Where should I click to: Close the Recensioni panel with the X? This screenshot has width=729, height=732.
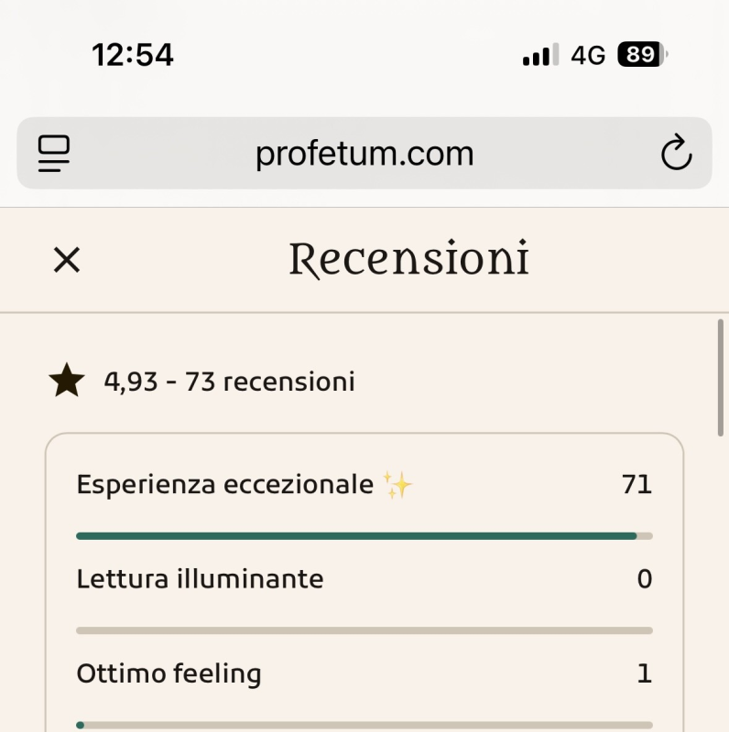coord(67,260)
